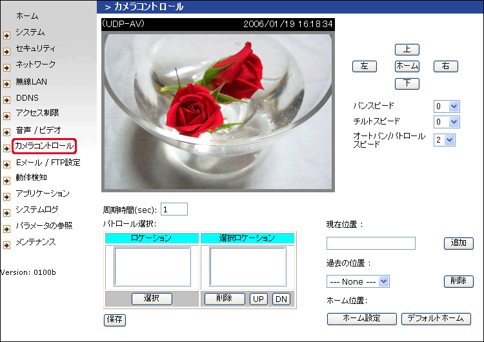Viewport: 484px width, 342px height.
Task: Click the 周期時間(sec) input field
Action: click(174, 209)
